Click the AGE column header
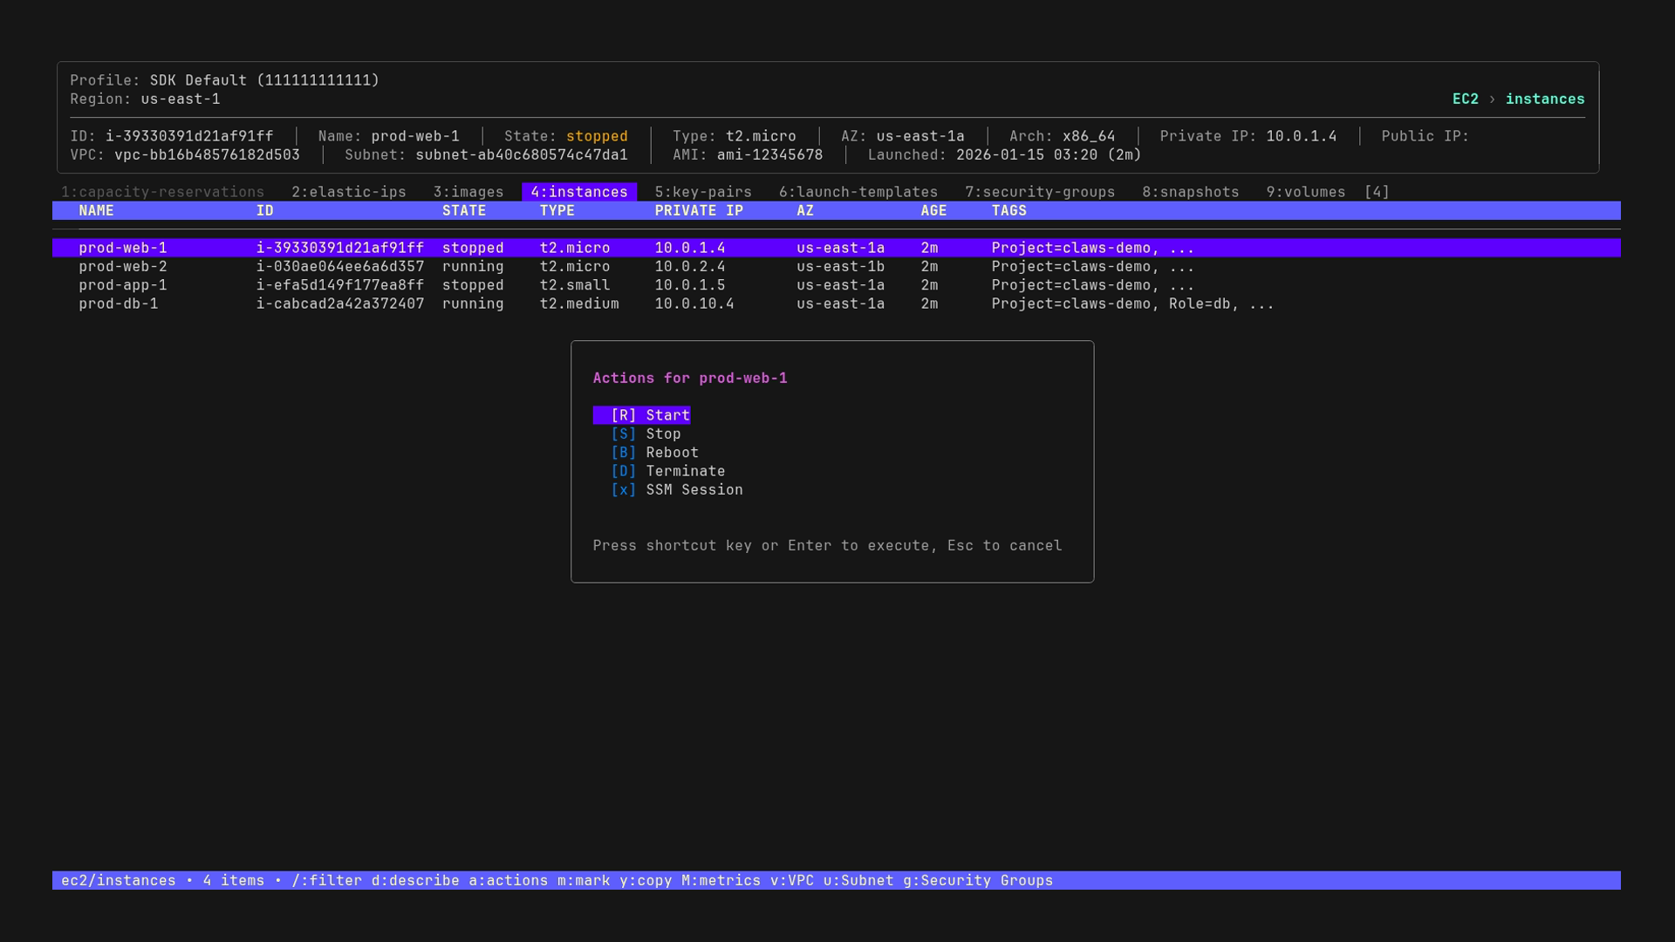Viewport: 1675px width, 942px height. (933, 210)
